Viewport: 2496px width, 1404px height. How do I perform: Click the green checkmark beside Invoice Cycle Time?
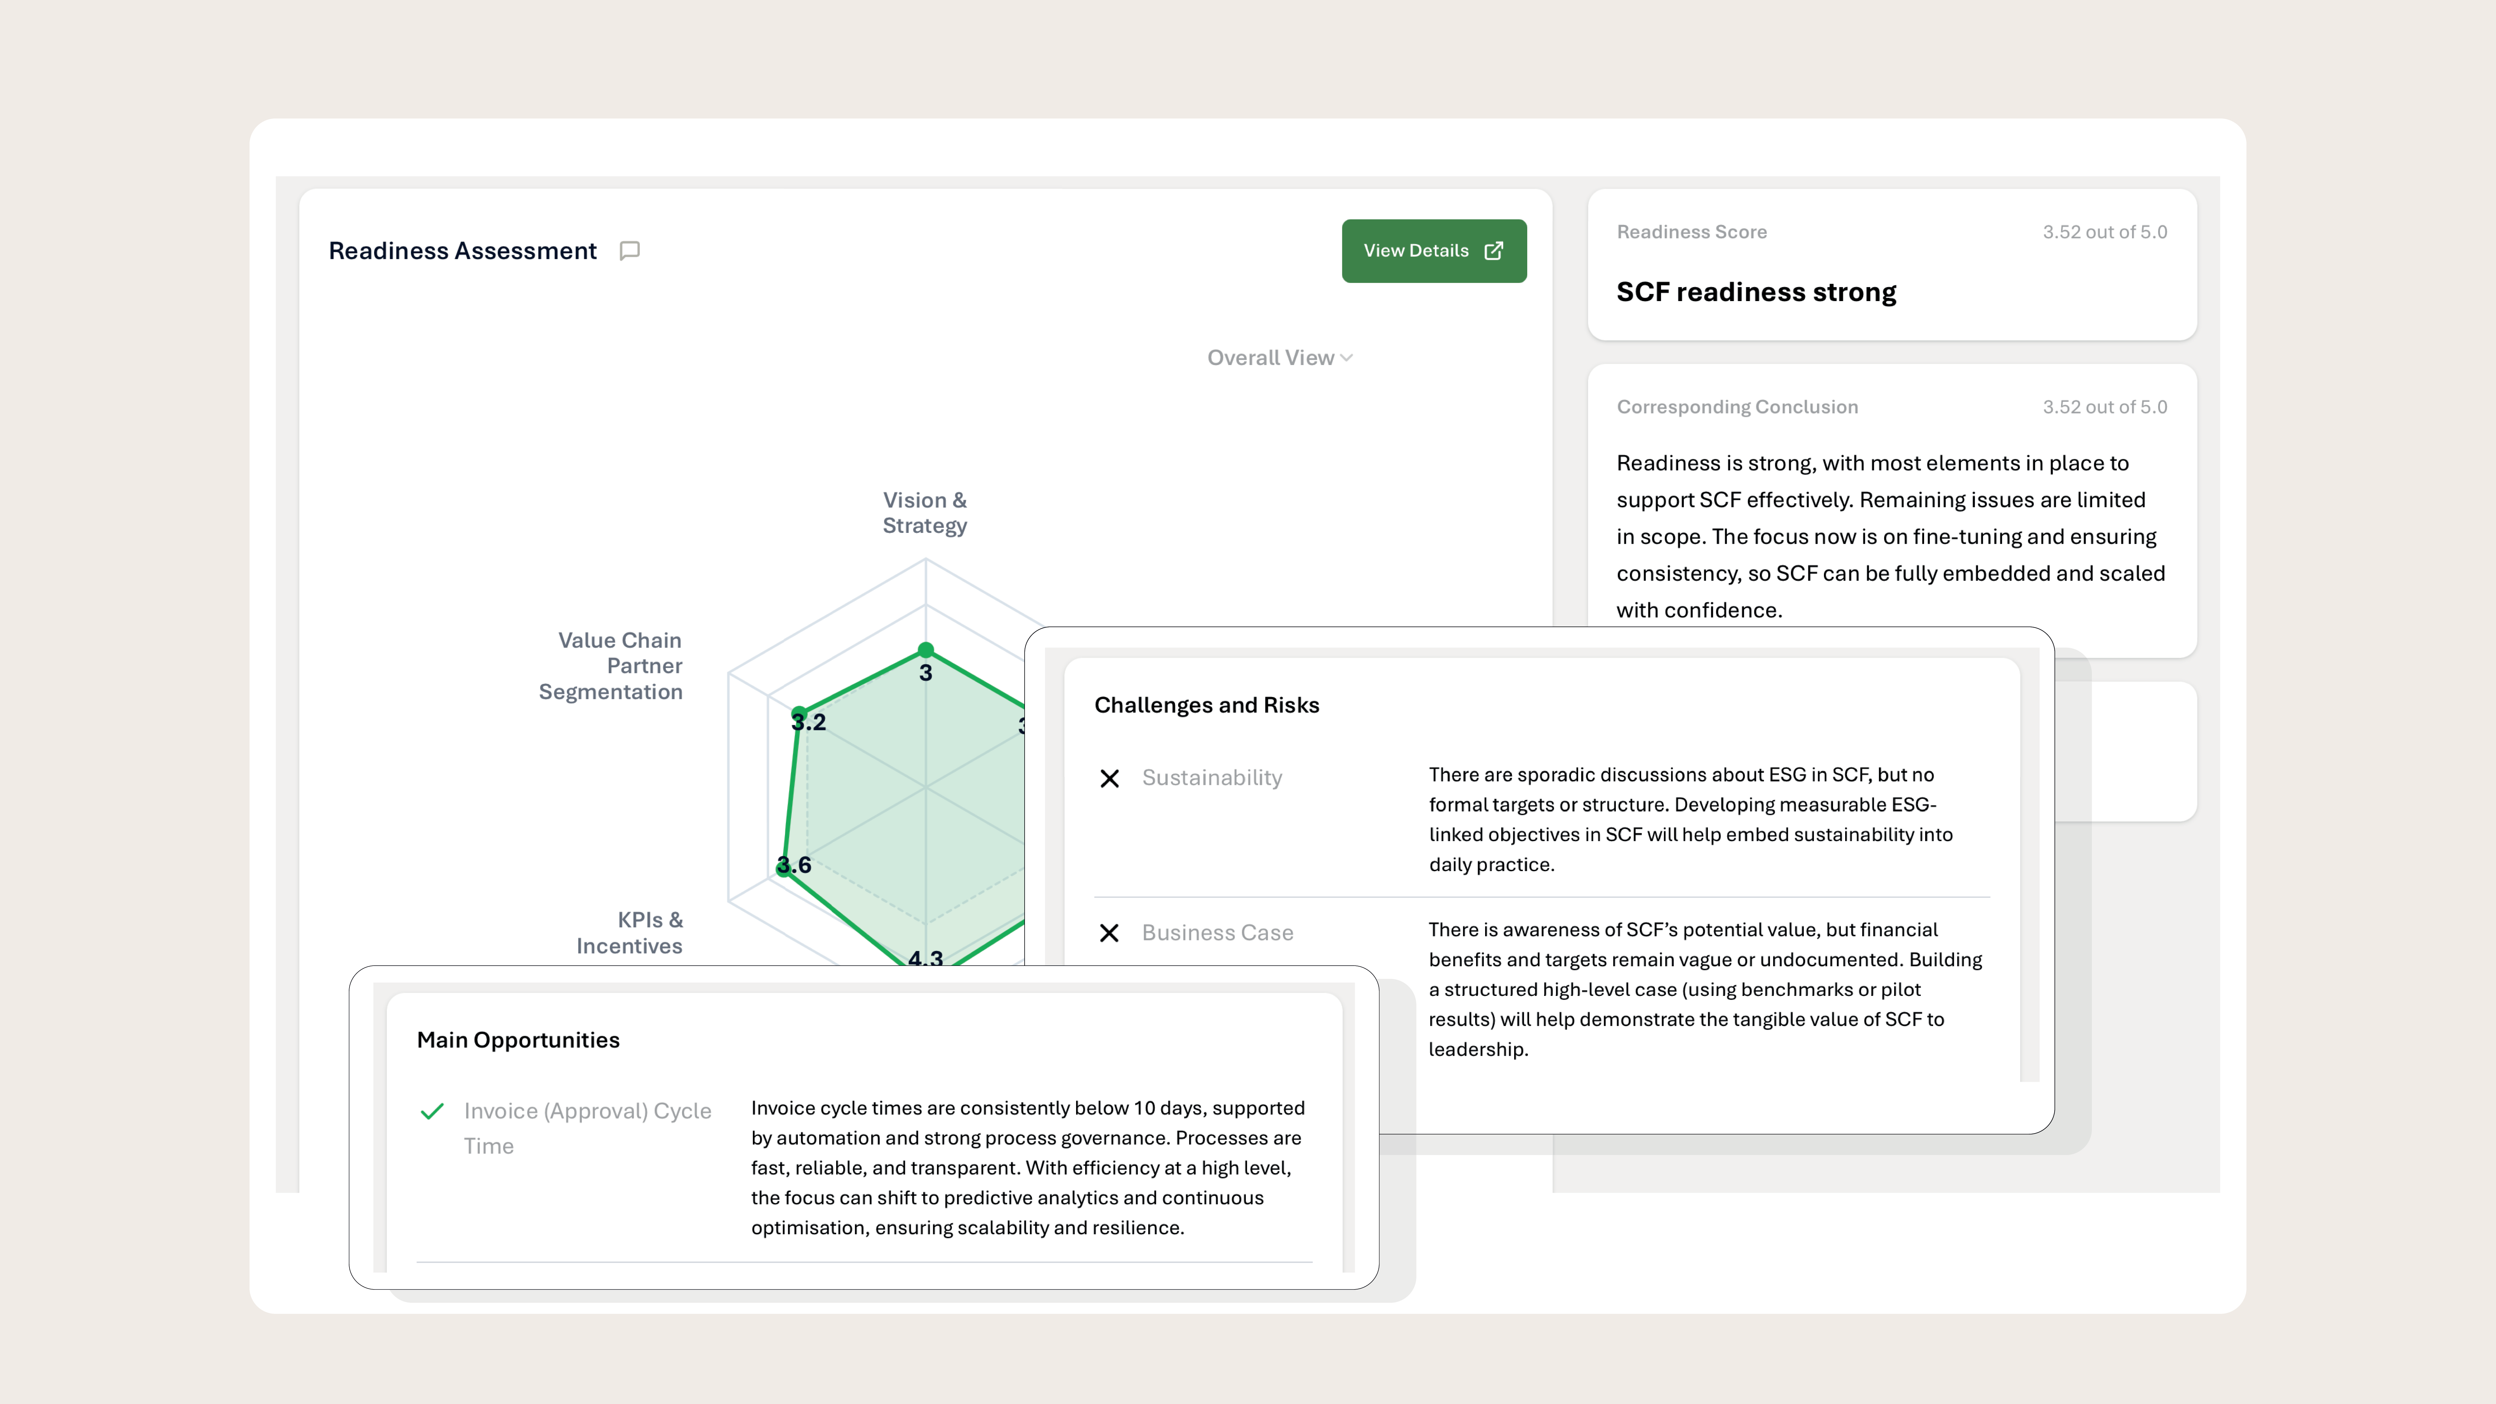click(432, 1111)
